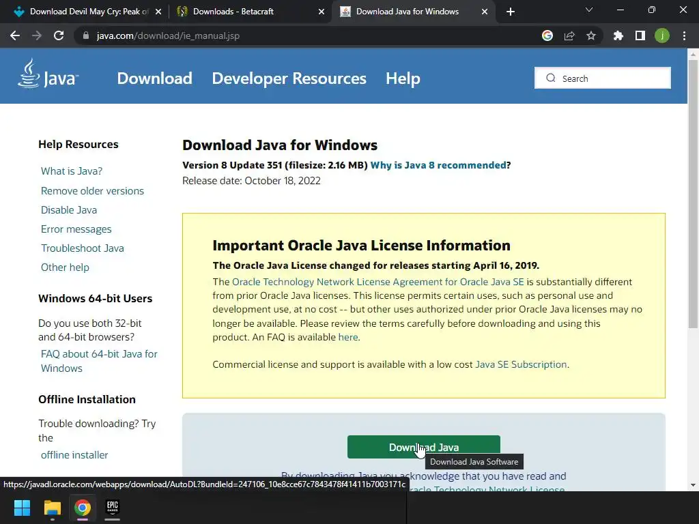The height and width of the screenshot is (524, 699).
Task: Open Epic Games launcher from taskbar
Action: 113,508
